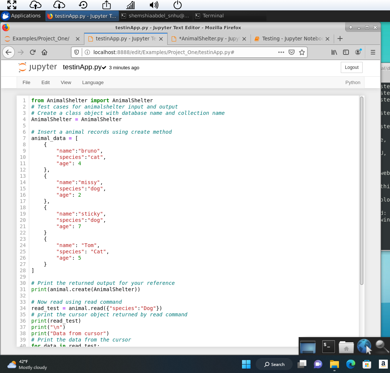The image size is (390, 373).
Task: Click the power icon in top bar
Action: pyautogui.click(x=178, y=5)
